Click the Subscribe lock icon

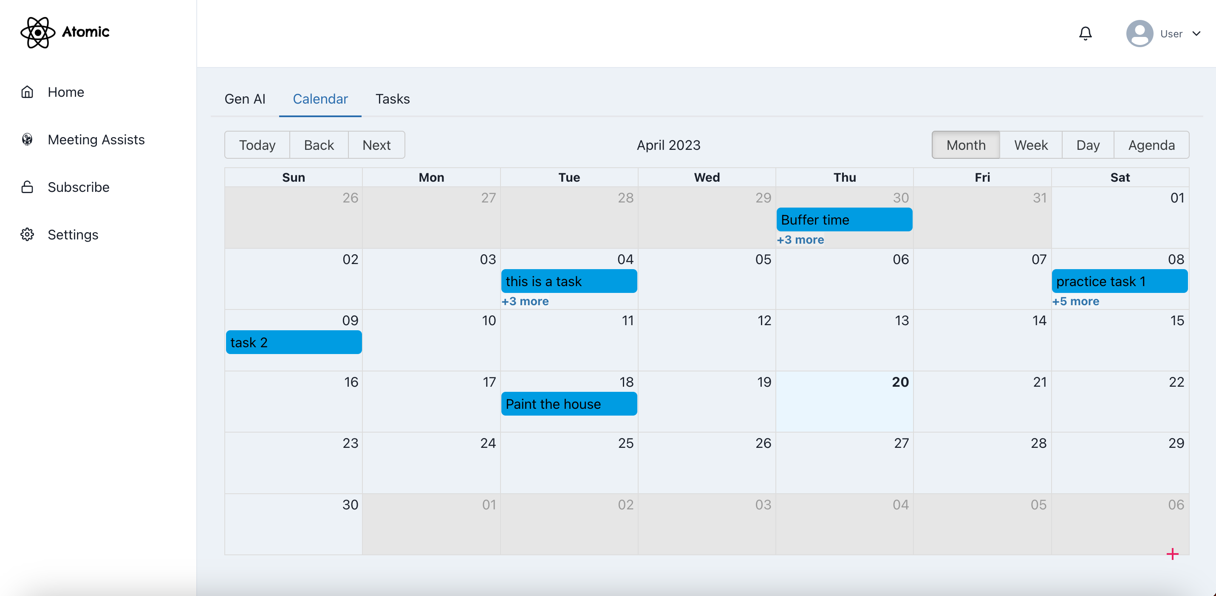(27, 187)
